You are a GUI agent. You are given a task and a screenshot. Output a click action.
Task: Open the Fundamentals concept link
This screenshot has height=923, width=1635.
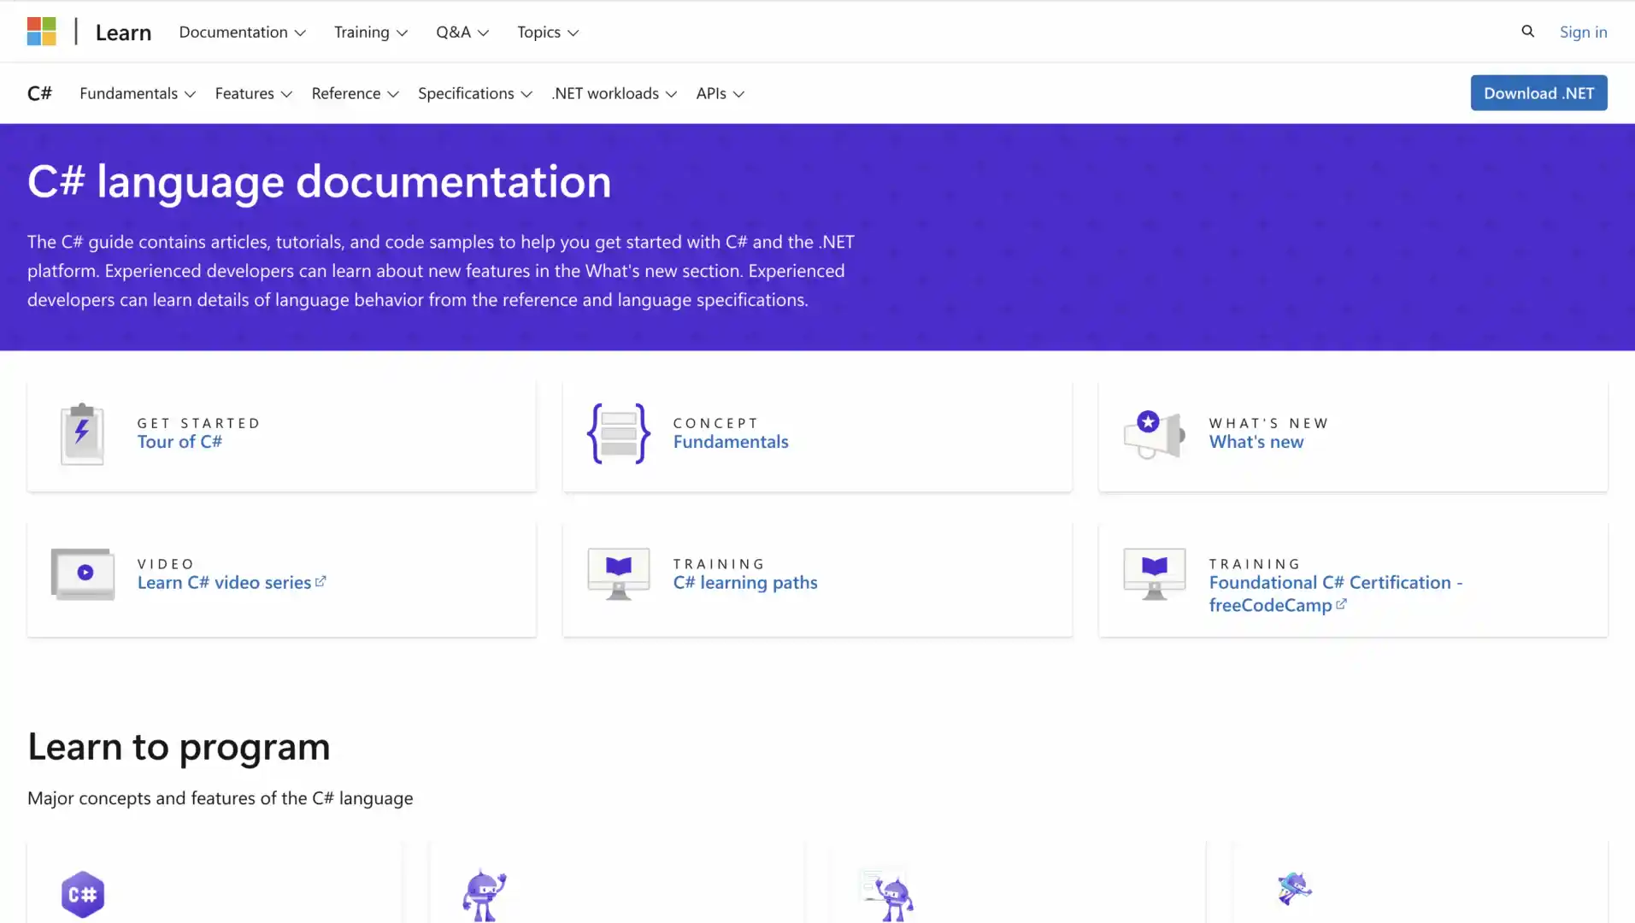731,442
